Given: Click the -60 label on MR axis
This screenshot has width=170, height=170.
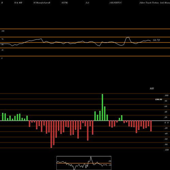Looking at the screenshot, I should tap(166, 139).
